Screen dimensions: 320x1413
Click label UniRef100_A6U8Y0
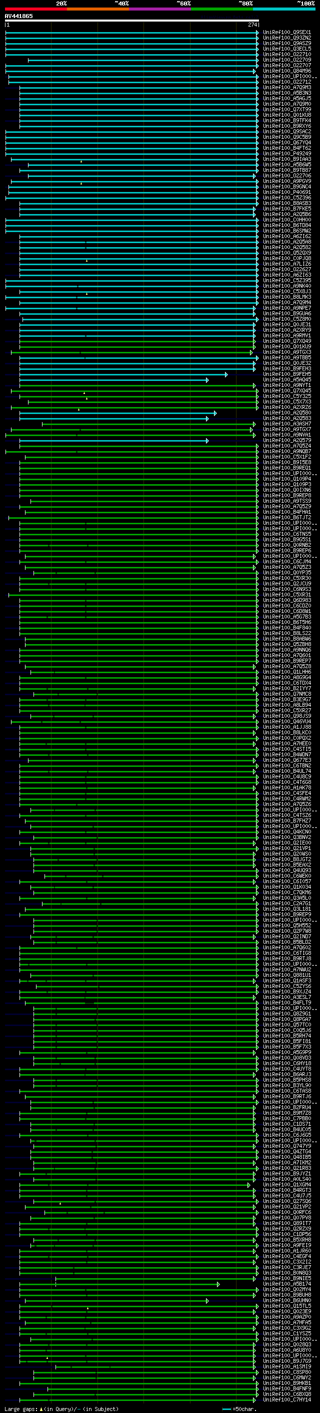click(286, 1350)
